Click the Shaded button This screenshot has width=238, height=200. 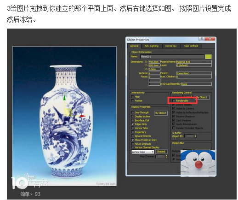(161, 152)
